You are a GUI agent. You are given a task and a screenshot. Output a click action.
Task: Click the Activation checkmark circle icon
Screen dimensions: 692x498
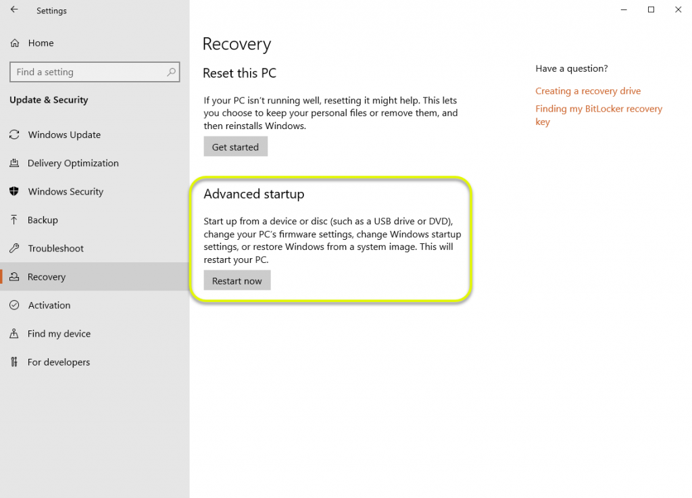[x=14, y=305]
